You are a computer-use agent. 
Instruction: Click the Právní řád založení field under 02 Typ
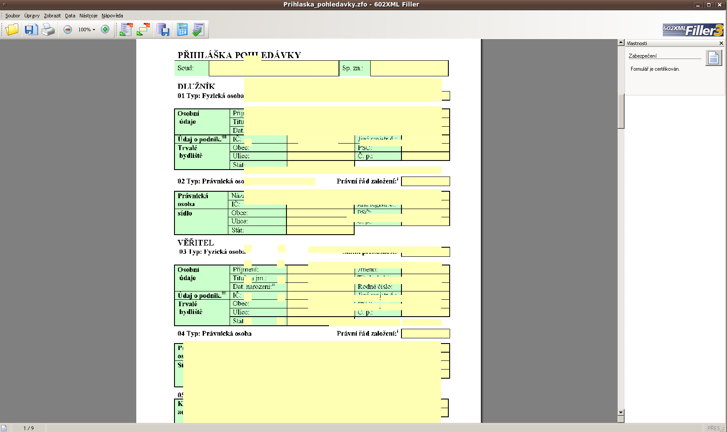426,181
